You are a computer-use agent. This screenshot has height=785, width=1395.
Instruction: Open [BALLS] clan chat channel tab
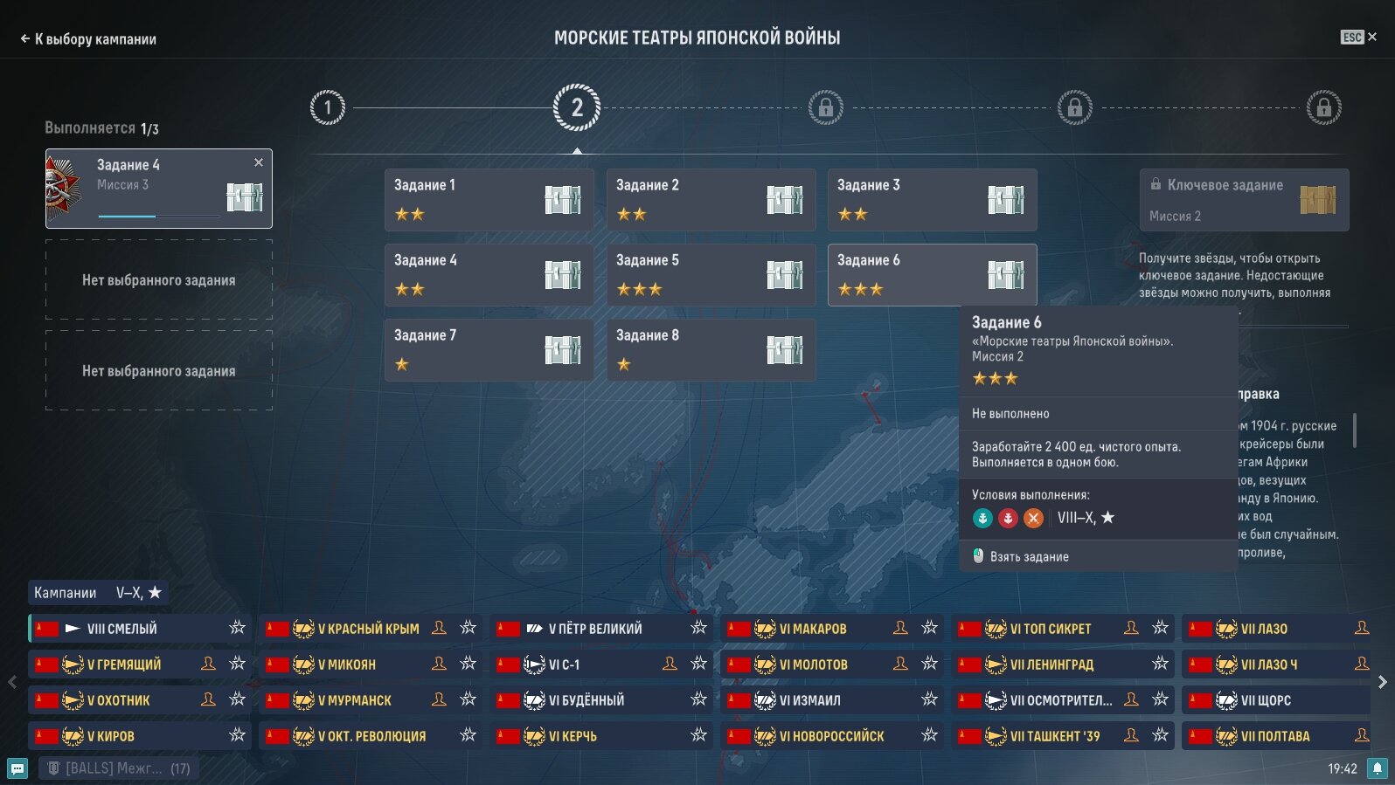119,768
